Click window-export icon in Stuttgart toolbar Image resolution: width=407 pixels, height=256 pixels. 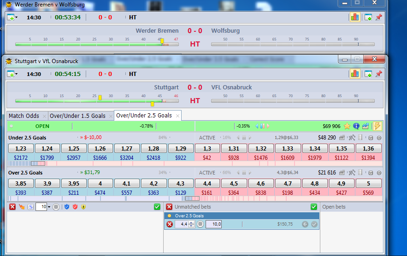[368, 74]
